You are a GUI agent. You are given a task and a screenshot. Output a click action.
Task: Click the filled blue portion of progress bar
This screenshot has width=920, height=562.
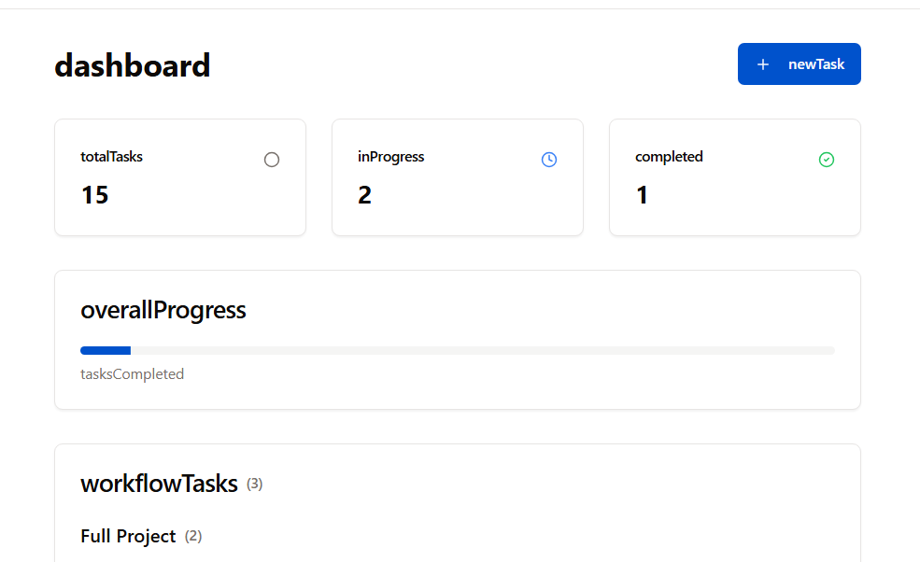click(x=106, y=351)
